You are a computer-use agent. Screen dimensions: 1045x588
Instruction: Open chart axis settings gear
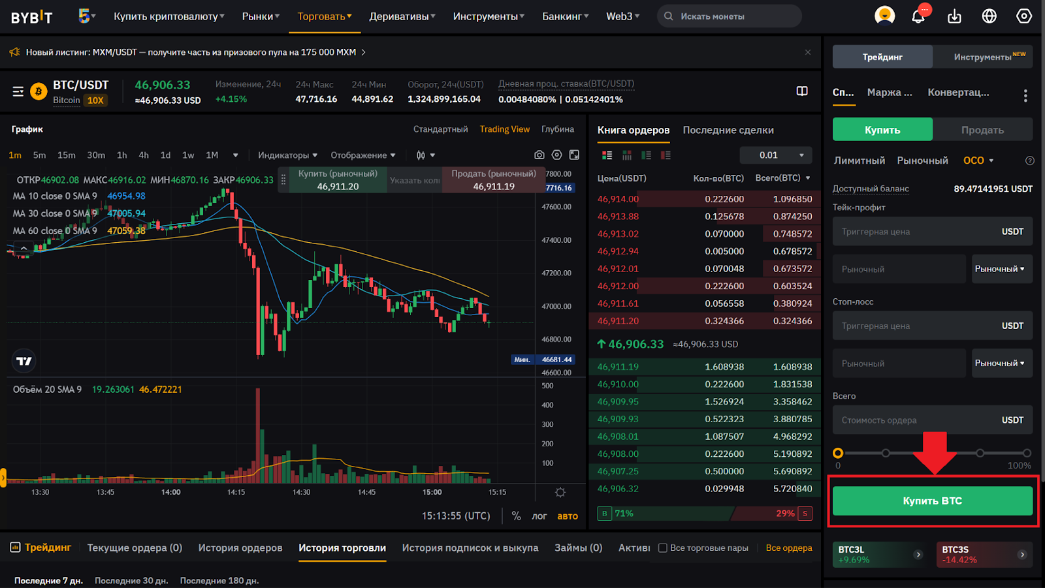[560, 493]
